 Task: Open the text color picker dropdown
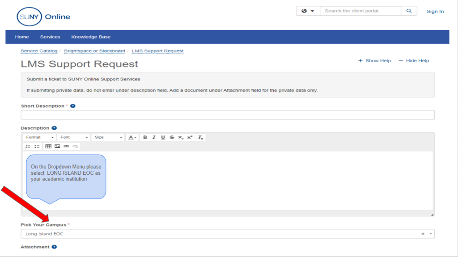coord(132,137)
